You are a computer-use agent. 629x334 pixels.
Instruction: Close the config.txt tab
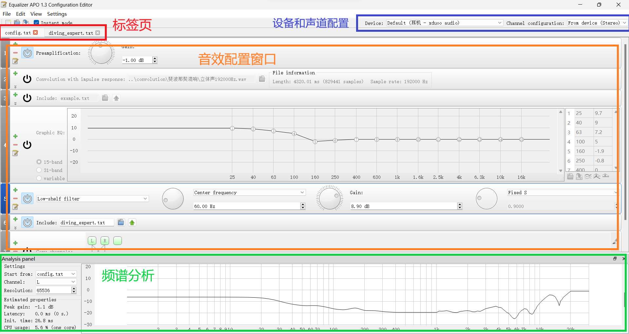point(35,33)
